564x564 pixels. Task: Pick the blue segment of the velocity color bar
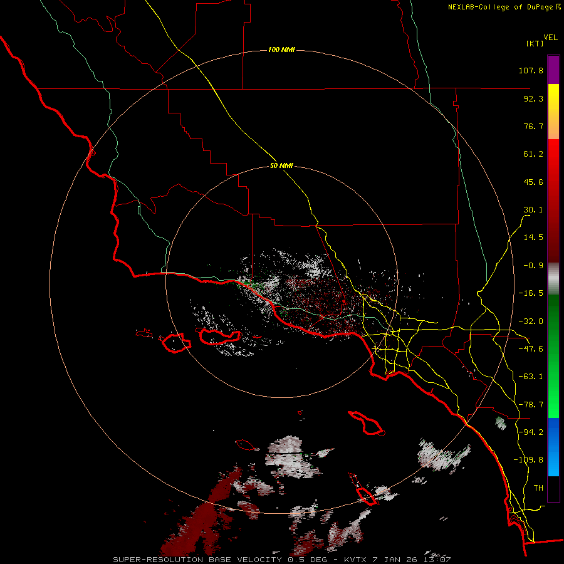pyautogui.click(x=553, y=447)
